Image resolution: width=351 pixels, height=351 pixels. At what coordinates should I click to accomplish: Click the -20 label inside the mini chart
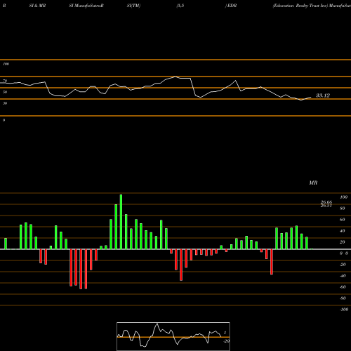point(226,341)
